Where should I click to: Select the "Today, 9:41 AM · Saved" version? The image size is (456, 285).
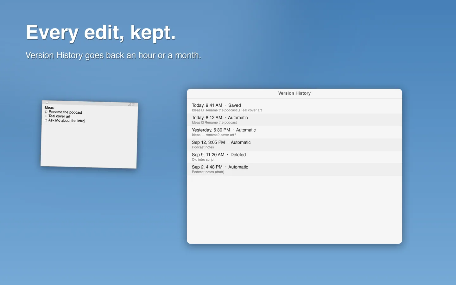click(294, 108)
